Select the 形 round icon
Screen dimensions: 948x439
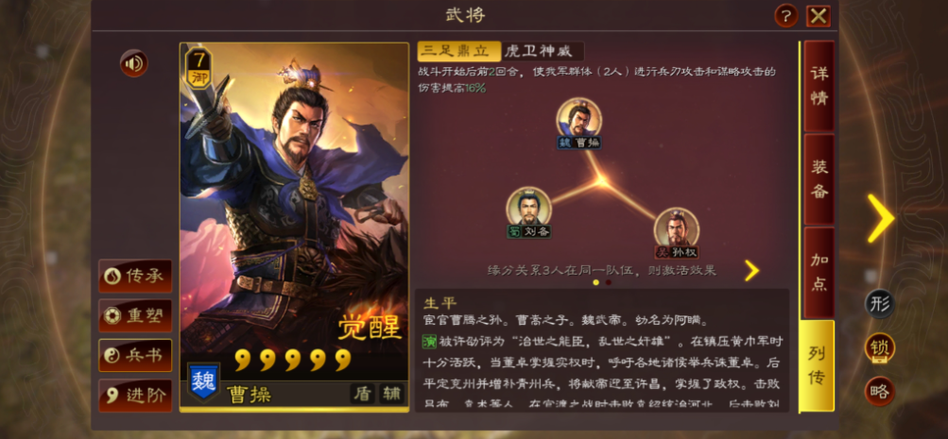pyautogui.click(x=879, y=304)
